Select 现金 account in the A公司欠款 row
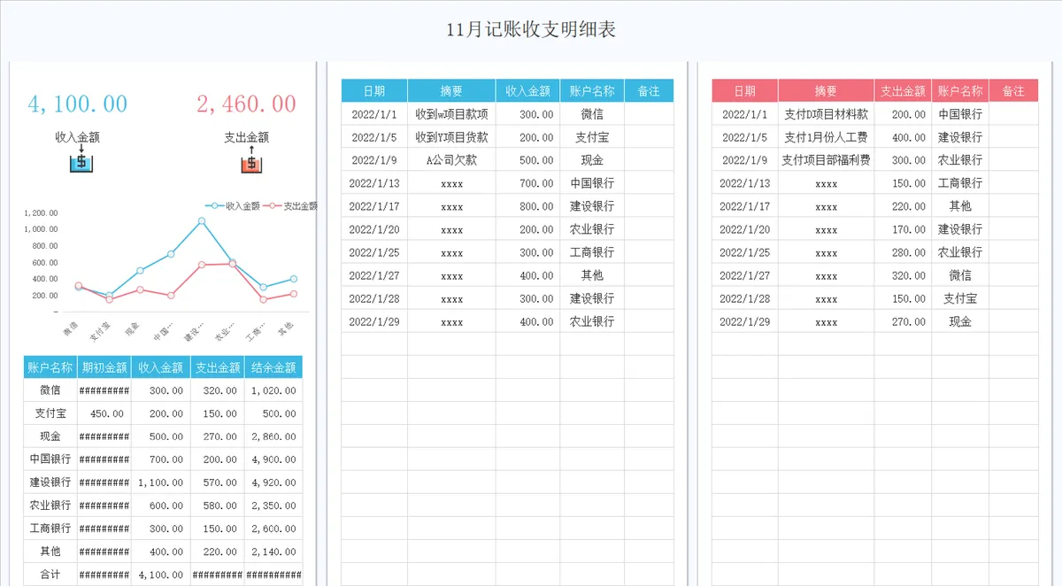The image size is (1062, 586). tap(592, 160)
